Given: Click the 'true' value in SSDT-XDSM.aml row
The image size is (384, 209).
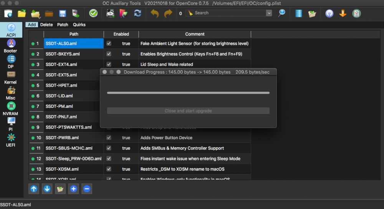Looking at the screenshot, I should pos(126,169).
